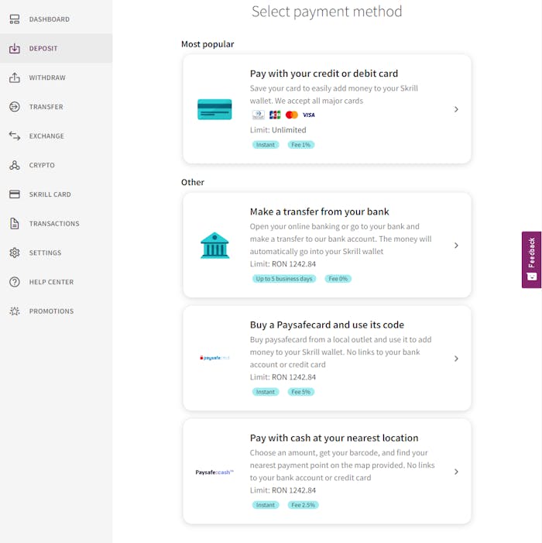Click the Exchange arrows icon

coord(15,136)
